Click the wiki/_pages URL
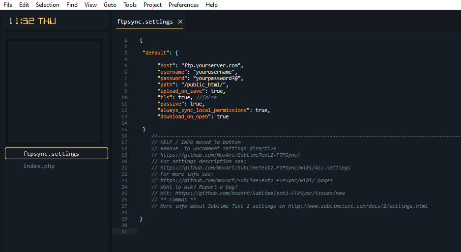The image size is (461, 252). pyautogui.click(x=246, y=181)
